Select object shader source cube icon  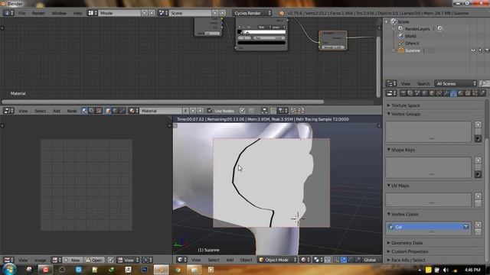pos(108,111)
